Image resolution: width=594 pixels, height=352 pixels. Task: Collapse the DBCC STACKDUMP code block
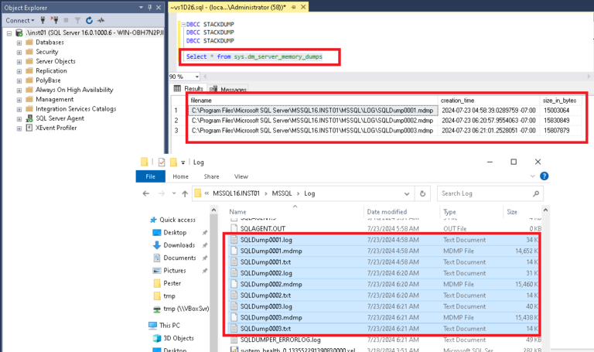point(182,25)
